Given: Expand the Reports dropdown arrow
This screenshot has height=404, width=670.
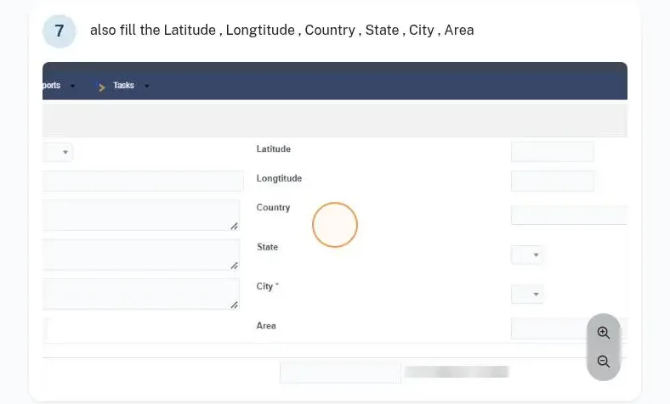Looking at the screenshot, I should [x=72, y=87].
